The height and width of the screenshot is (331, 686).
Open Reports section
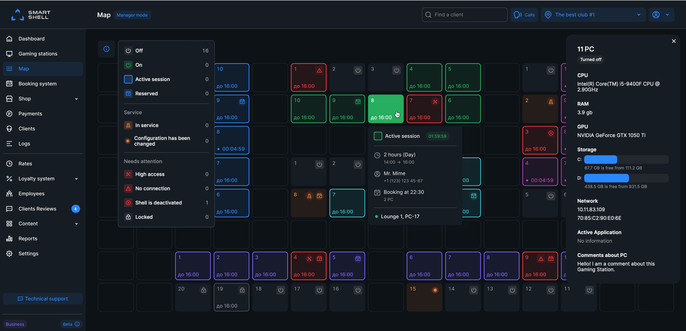coord(43,239)
